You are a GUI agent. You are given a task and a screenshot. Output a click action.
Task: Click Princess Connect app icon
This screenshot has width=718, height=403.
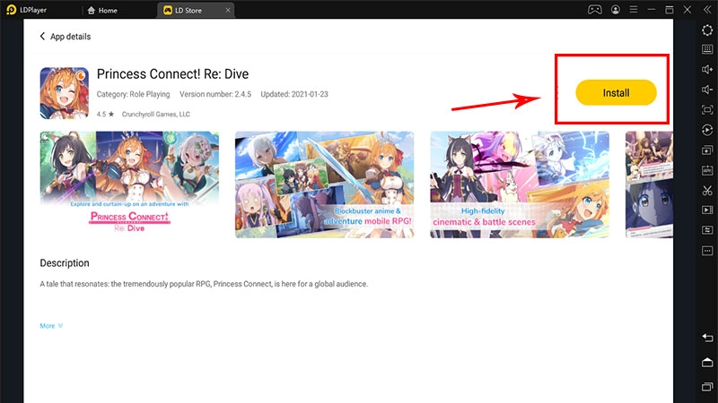64,93
